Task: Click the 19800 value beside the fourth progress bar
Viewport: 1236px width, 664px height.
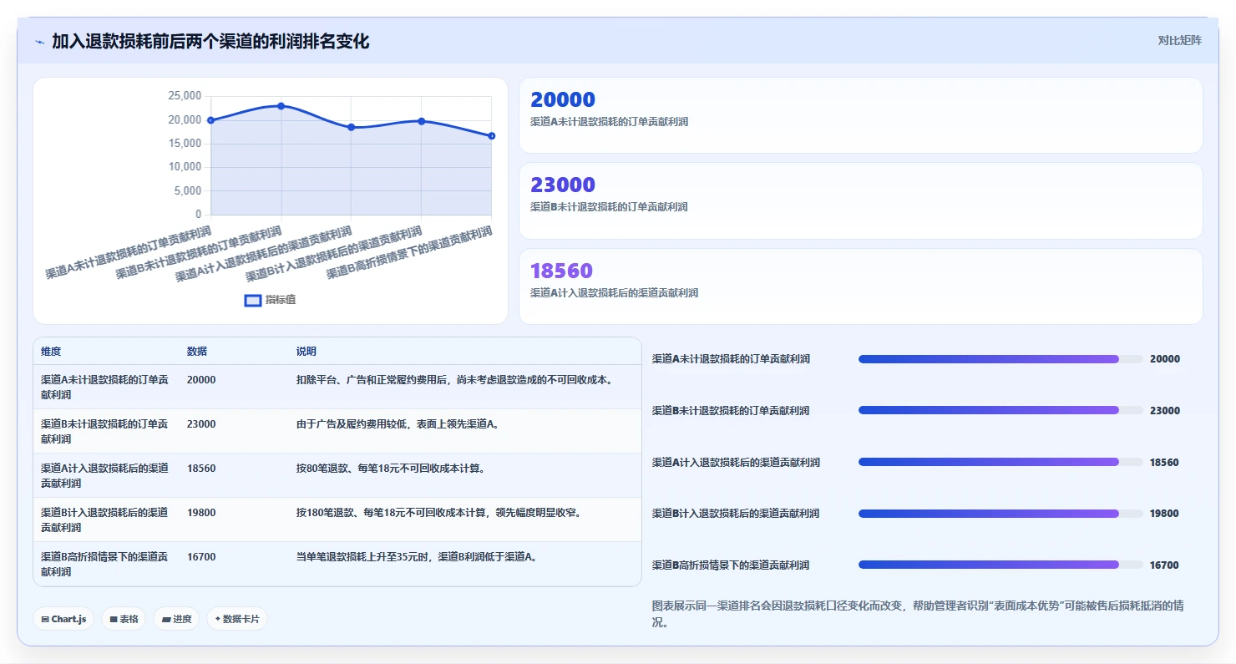Action: (1164, 514)
